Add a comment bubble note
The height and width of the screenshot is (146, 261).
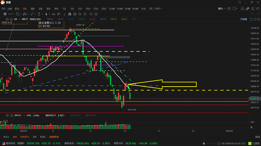(59, 14)
